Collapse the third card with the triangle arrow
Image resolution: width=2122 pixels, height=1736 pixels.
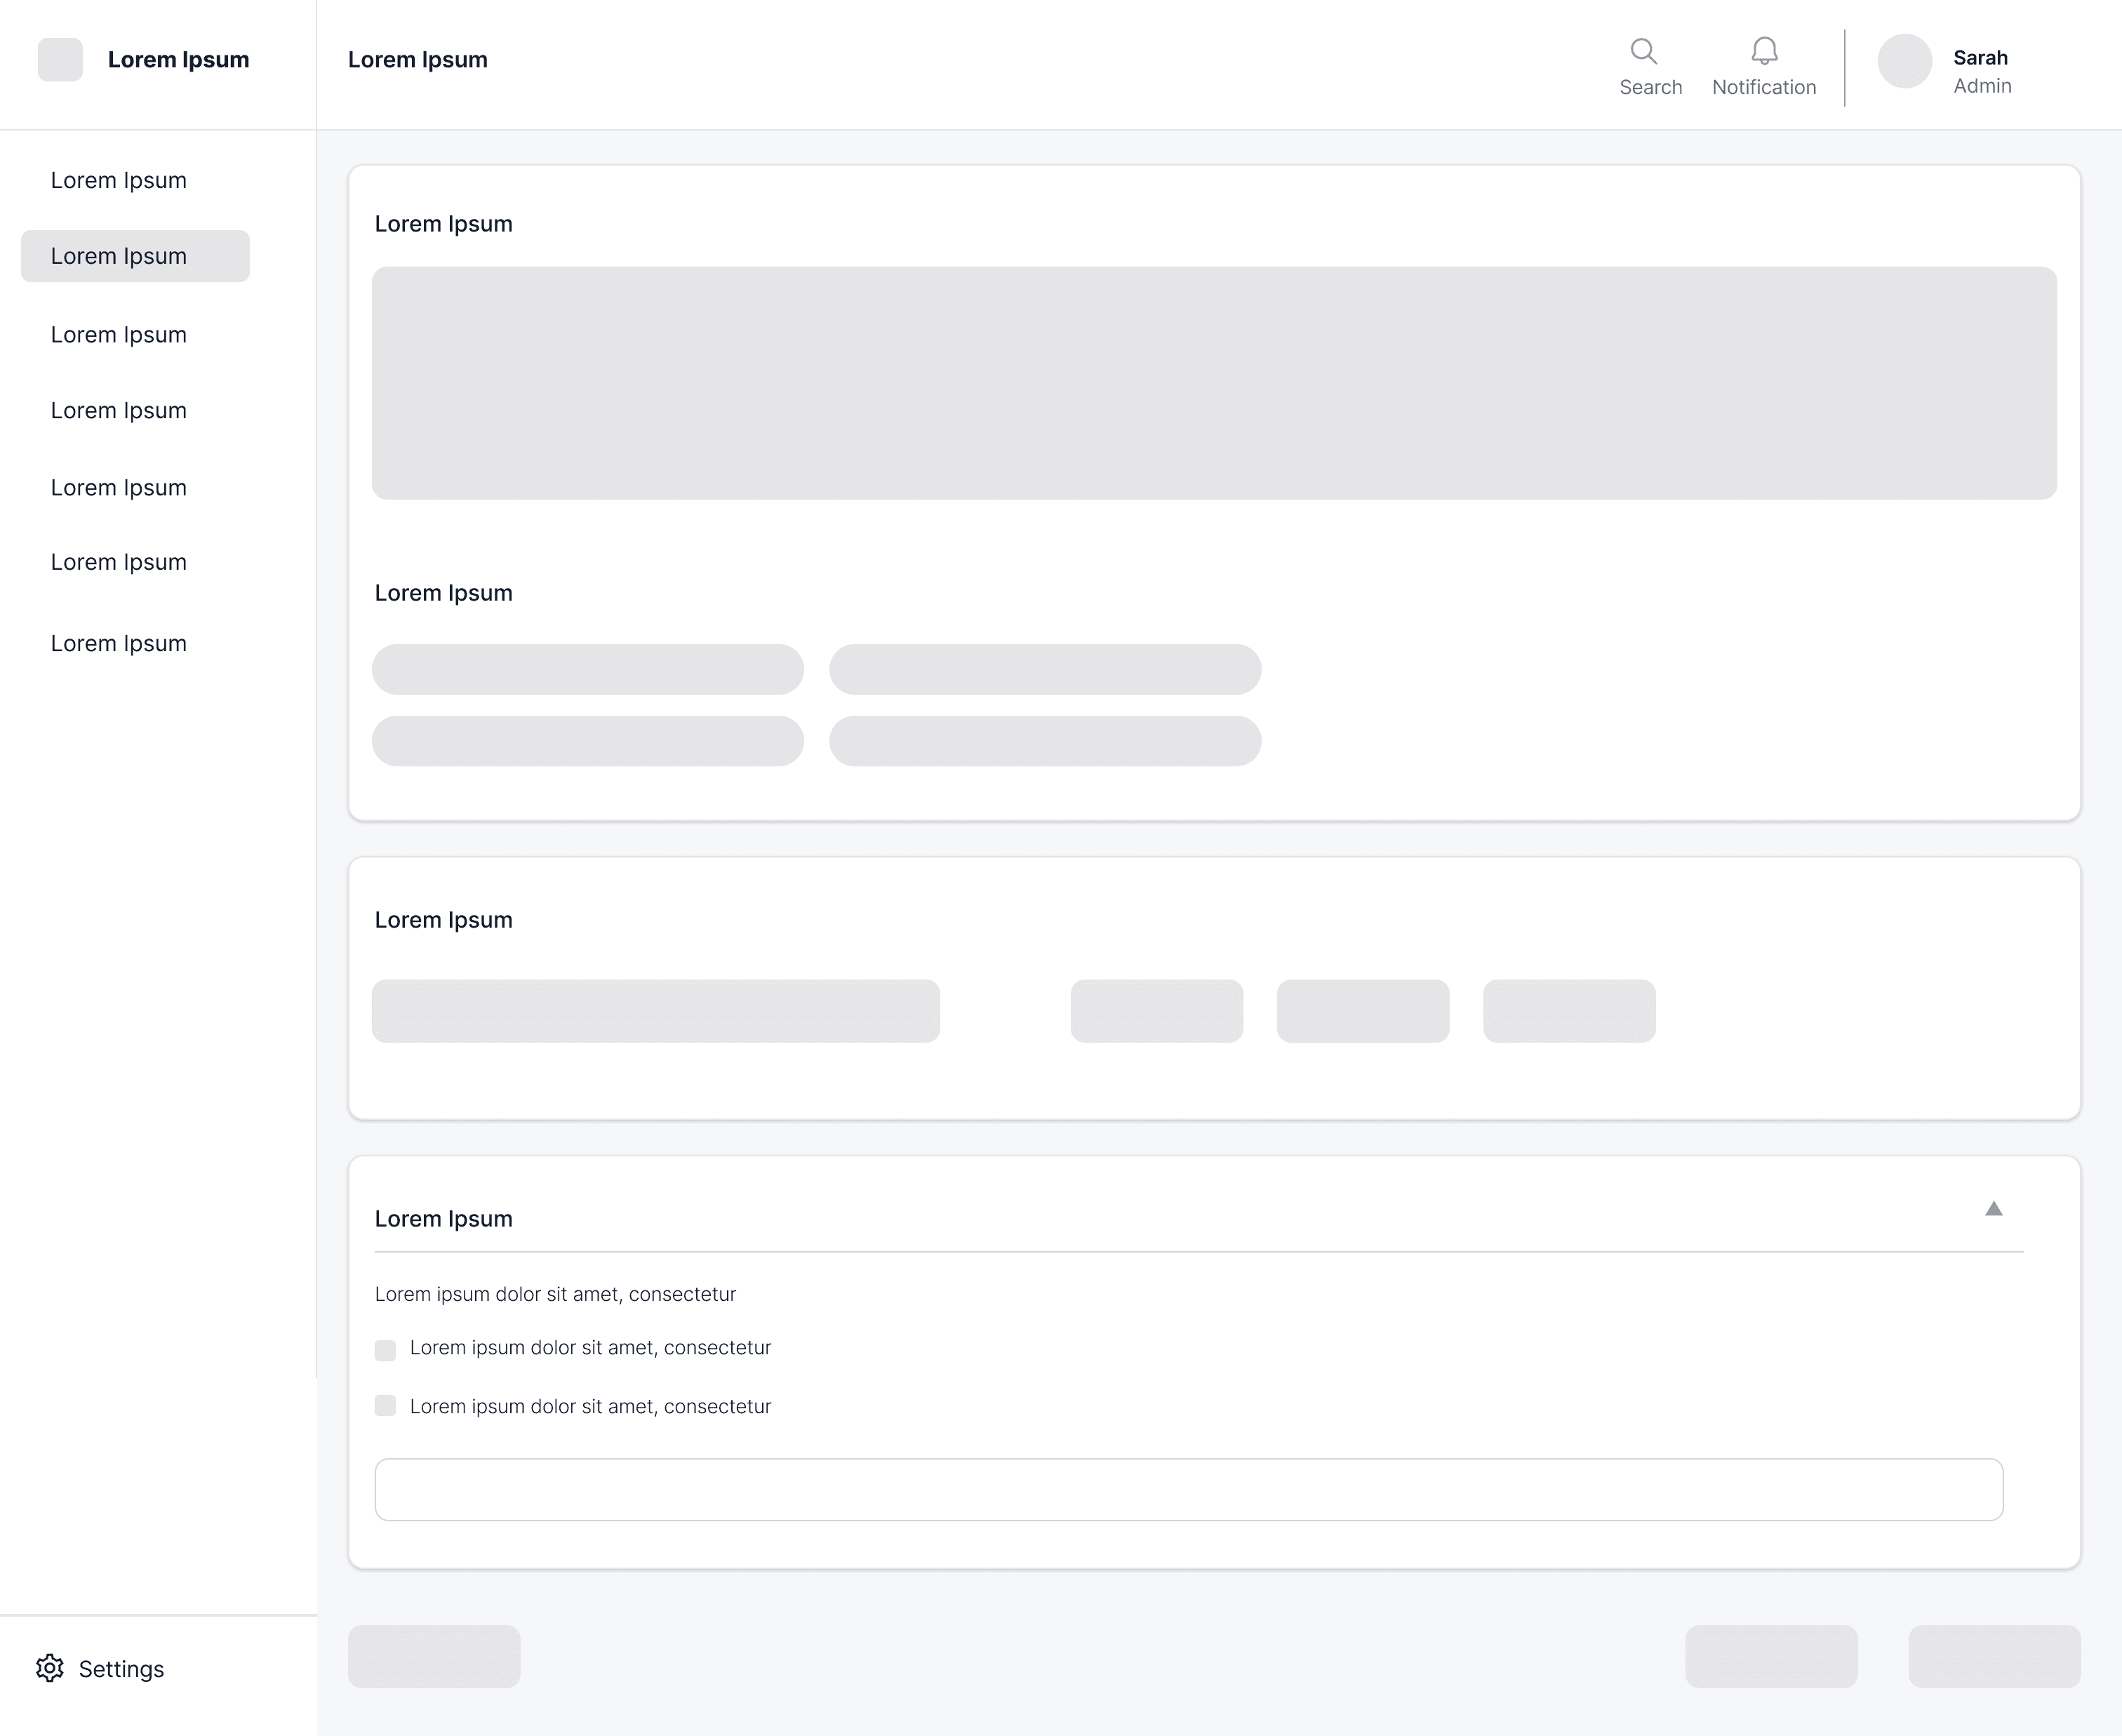(1993, 1209)
